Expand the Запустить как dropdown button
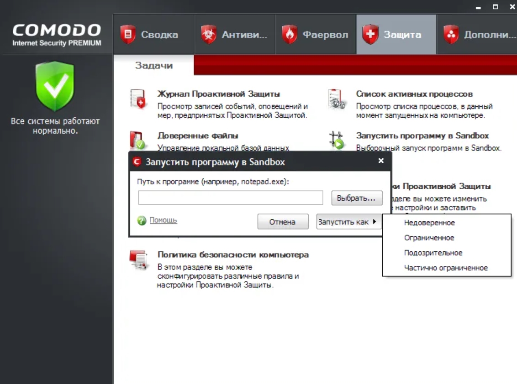 tap(348, 222)
